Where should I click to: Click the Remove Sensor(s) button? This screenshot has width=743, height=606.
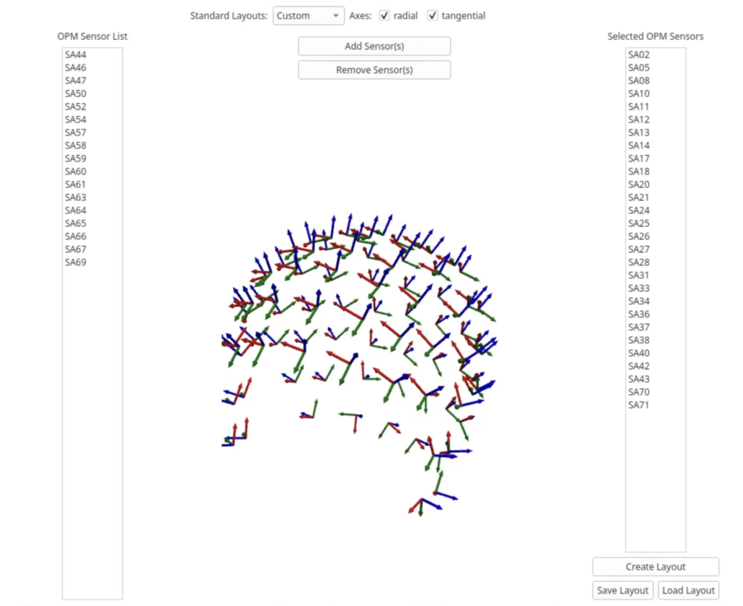[x=374, y=70]
